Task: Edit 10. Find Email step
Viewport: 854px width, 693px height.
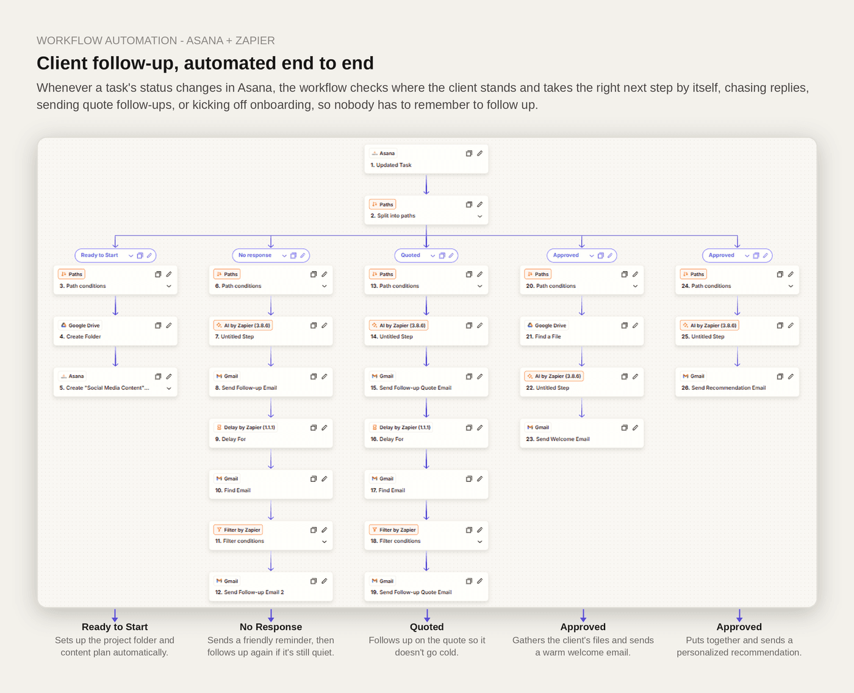Action: 325,479
